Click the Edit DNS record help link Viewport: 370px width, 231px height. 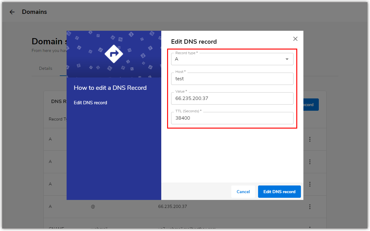90,103
